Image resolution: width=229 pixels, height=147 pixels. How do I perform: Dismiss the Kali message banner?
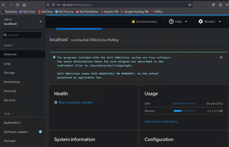click(x=221, y=57)
